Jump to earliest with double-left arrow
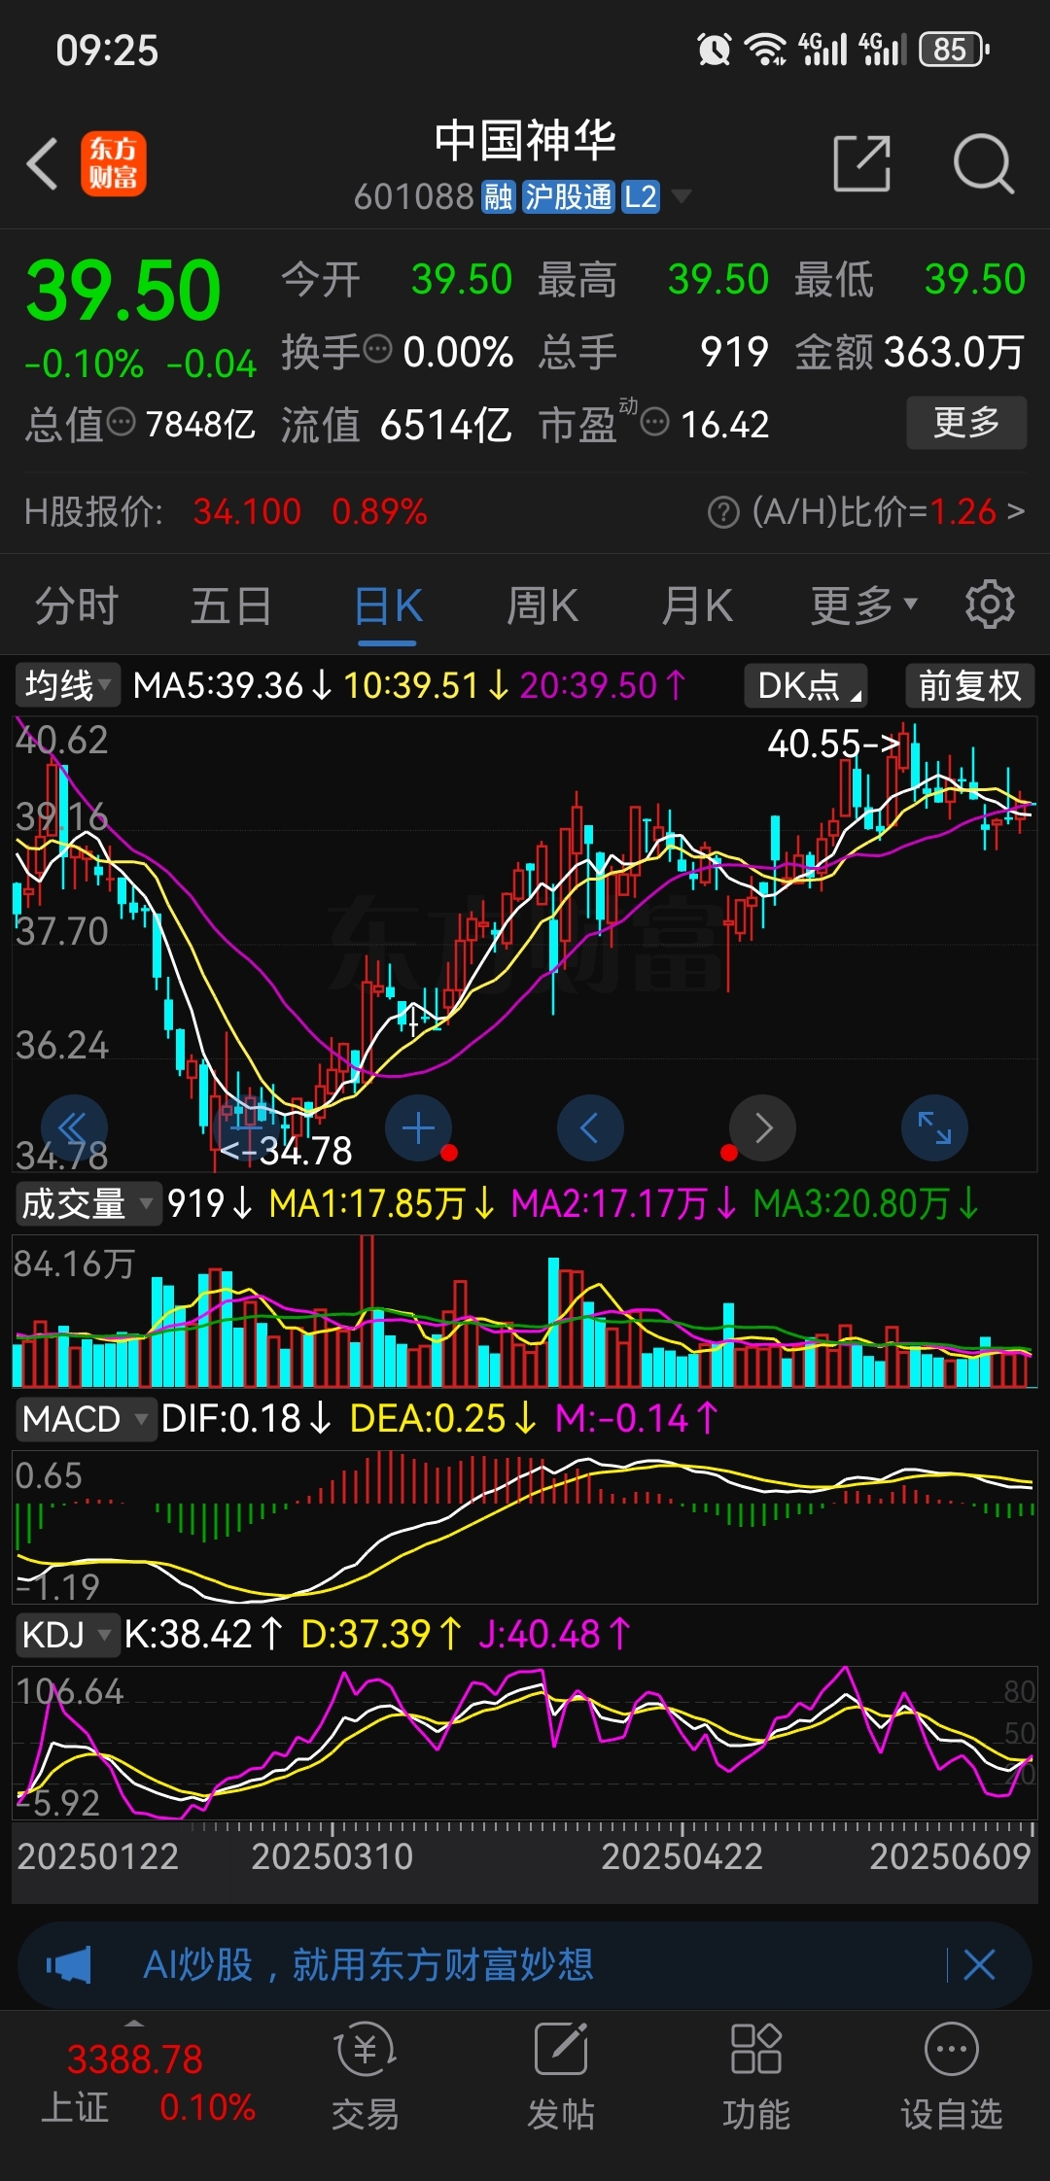Image resolution: width=1050 pixels, height=2181 pixels. tap(74, 1128)
